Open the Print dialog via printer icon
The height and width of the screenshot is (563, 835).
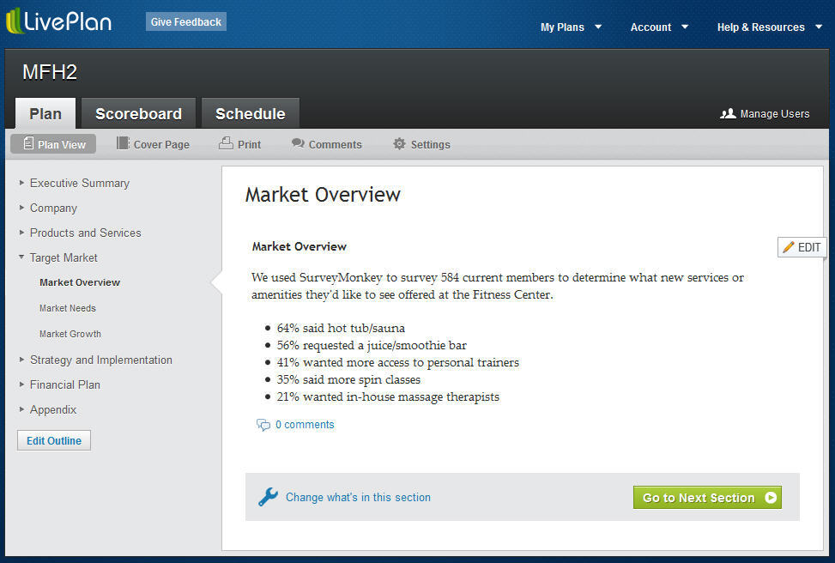225,143
